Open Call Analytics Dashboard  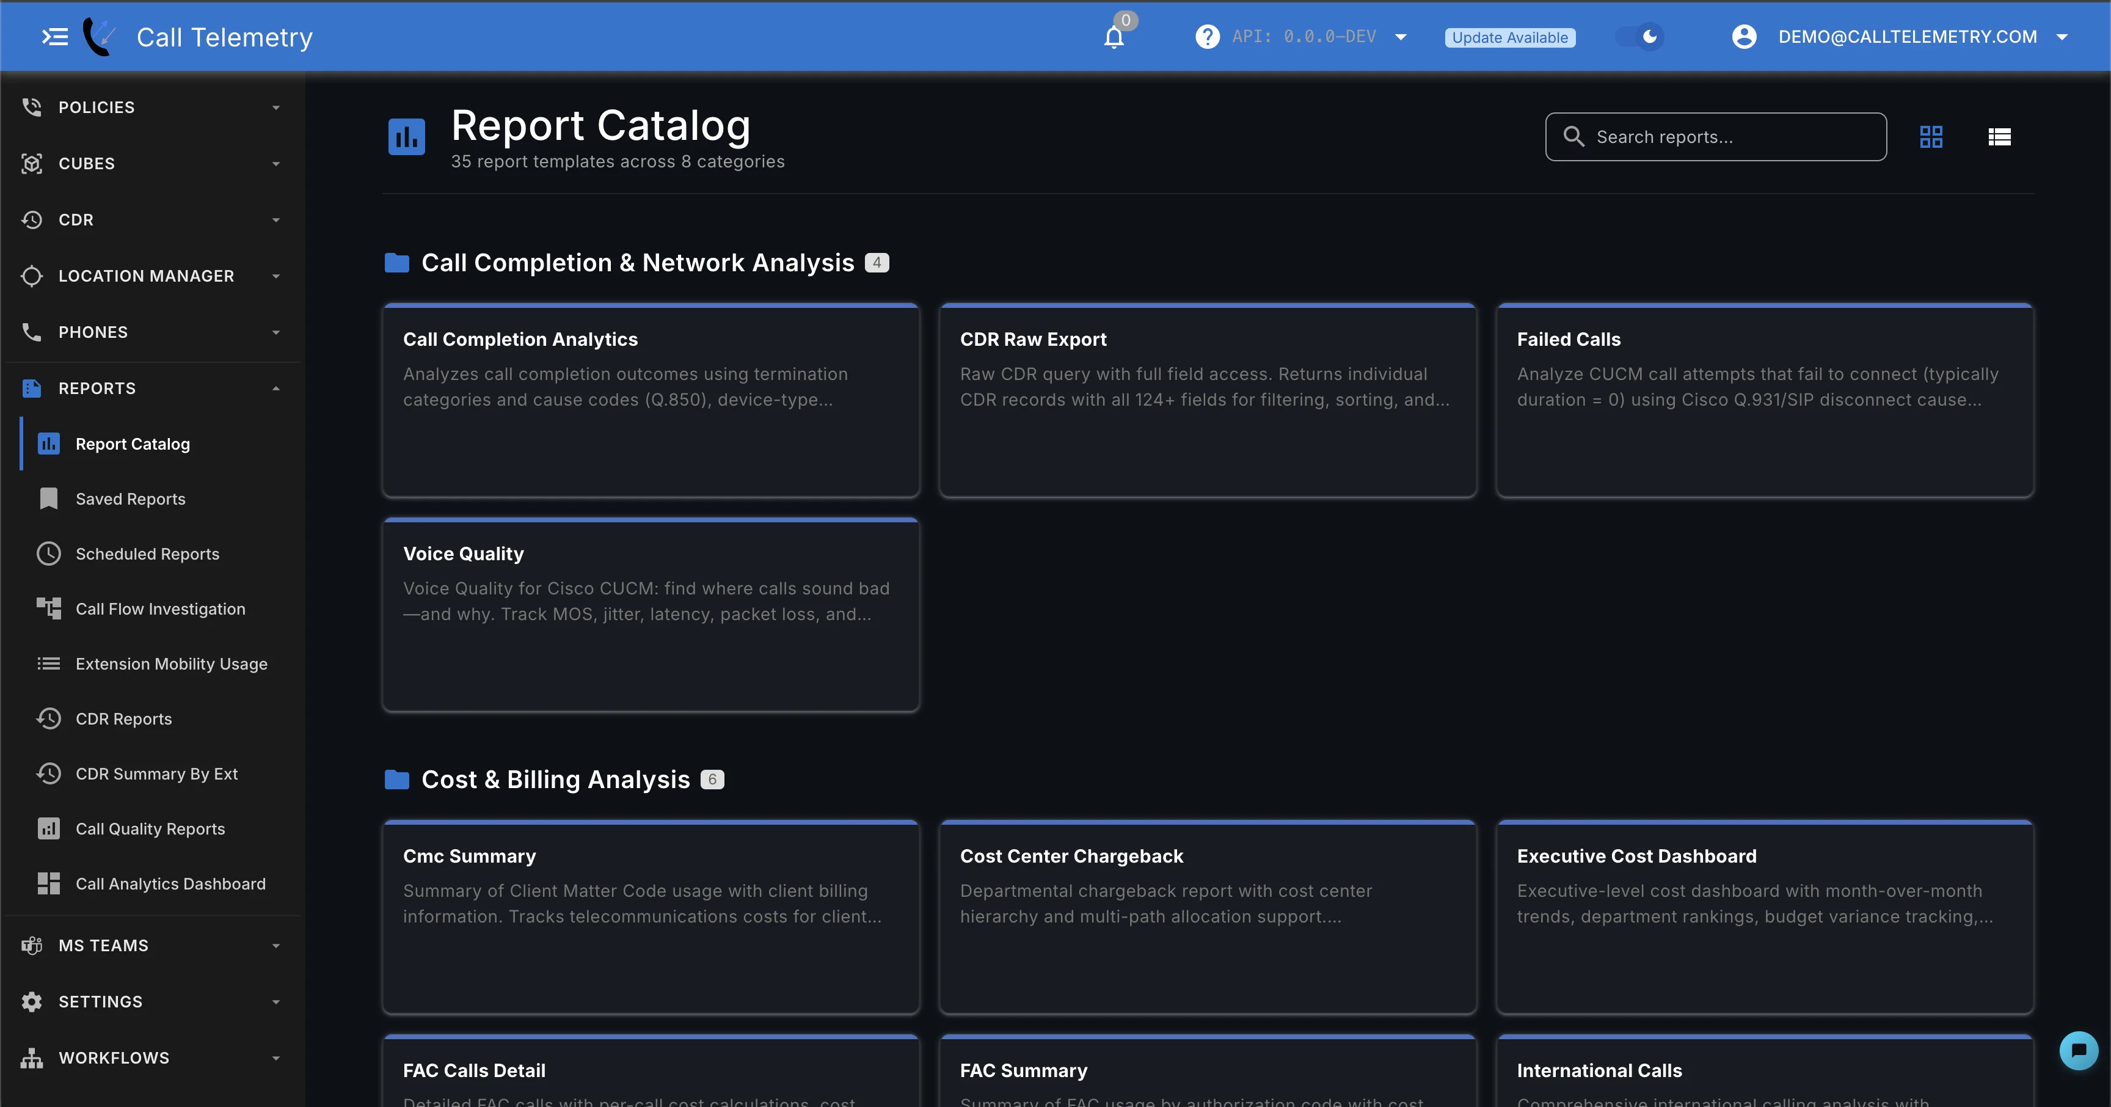click(x=161, y=883)
